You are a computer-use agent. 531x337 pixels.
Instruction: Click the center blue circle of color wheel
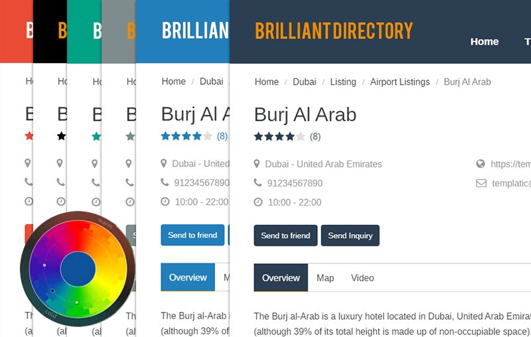pyautogui.click(x=78, y=269)
